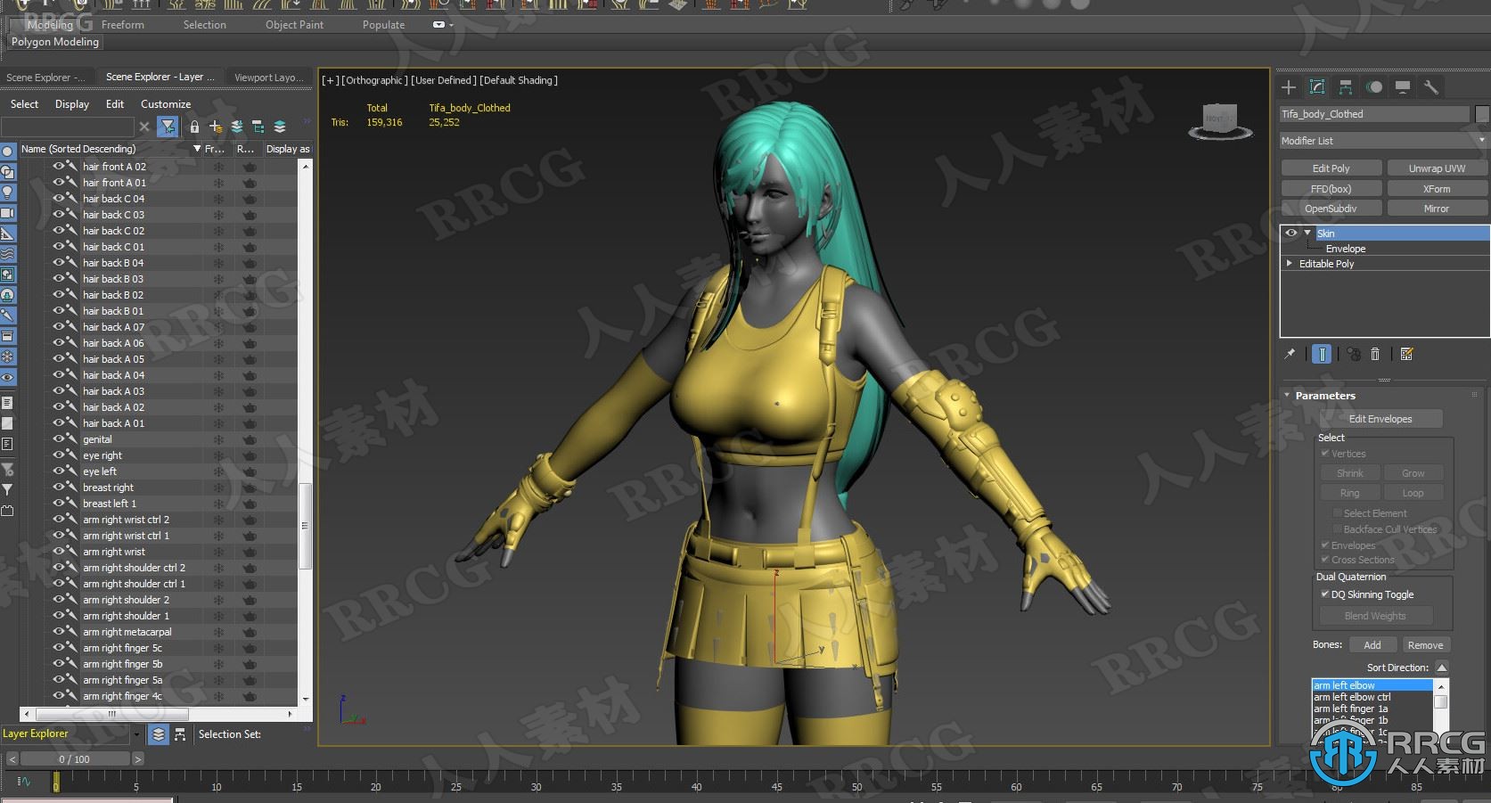Open the Customize menu in Scene Explorer

(166, 103)
